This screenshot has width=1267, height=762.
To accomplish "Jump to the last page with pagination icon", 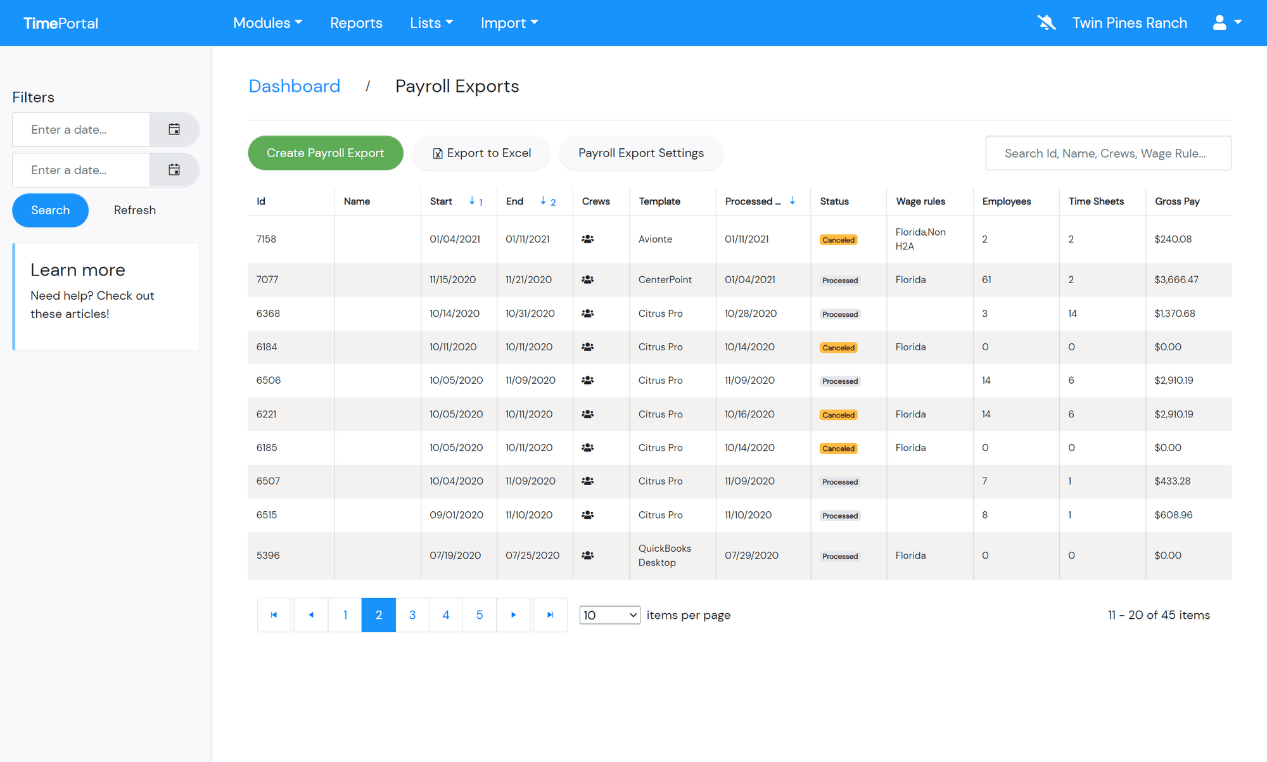I will 550,614.
